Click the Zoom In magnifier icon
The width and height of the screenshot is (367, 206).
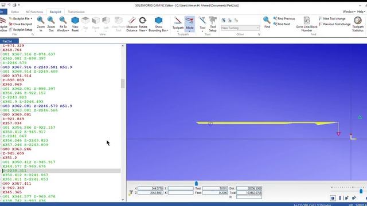[41, 21]
